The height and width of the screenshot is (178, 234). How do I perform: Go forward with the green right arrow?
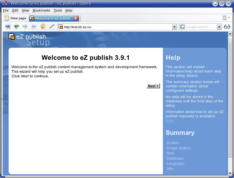(x=25, y=26)
